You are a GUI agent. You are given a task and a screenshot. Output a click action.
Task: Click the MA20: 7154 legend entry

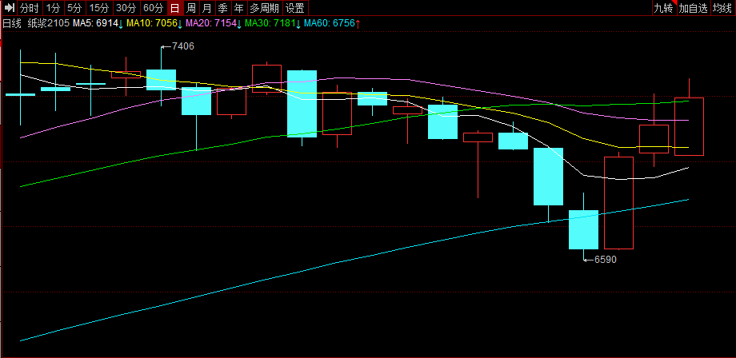point(214,23)
